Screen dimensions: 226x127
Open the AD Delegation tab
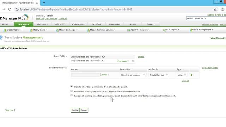78,24
